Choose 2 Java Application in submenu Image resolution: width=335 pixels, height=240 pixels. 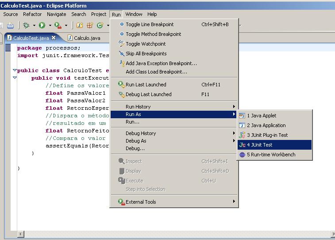(274, 125)
